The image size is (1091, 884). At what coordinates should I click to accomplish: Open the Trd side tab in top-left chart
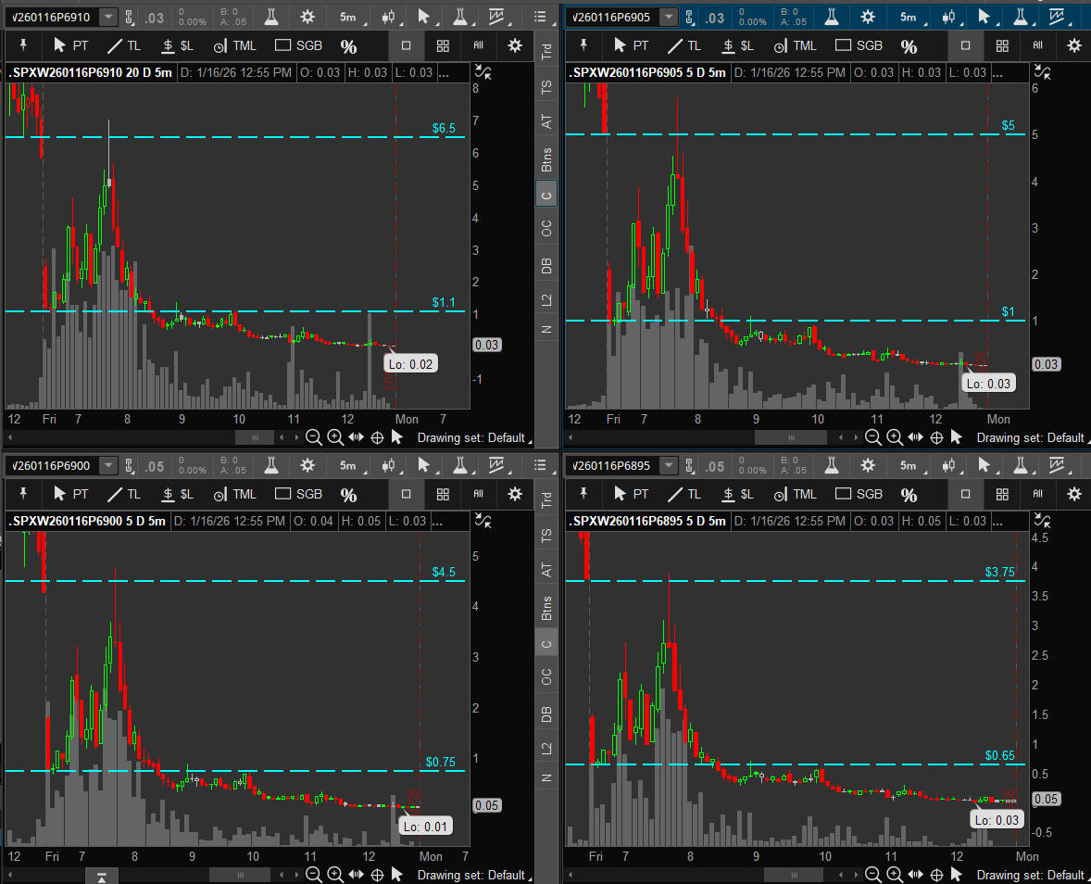[546, 53]
